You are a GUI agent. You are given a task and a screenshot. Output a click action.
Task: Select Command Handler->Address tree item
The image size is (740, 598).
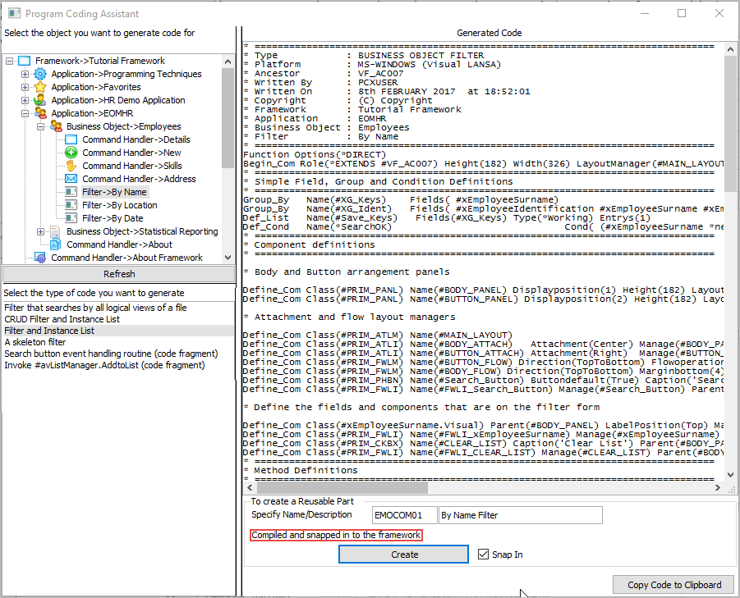point(139,179)
